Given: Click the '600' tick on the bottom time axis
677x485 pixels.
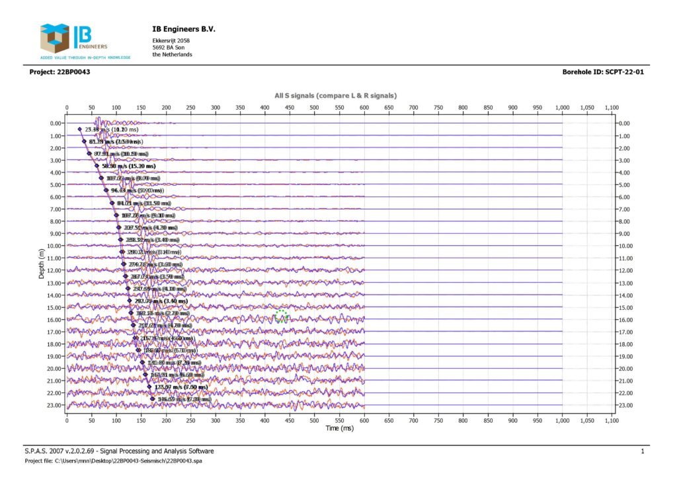Looking at the screenshot, I should point(364,420).
